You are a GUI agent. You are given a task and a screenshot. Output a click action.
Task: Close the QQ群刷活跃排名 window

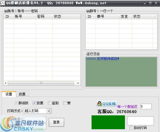coord(156,3)
